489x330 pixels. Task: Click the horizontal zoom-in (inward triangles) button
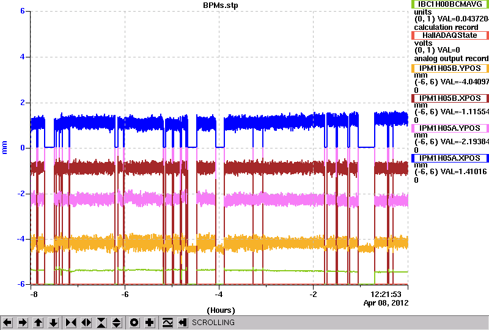pyautogui.click(x=71, y=323)
